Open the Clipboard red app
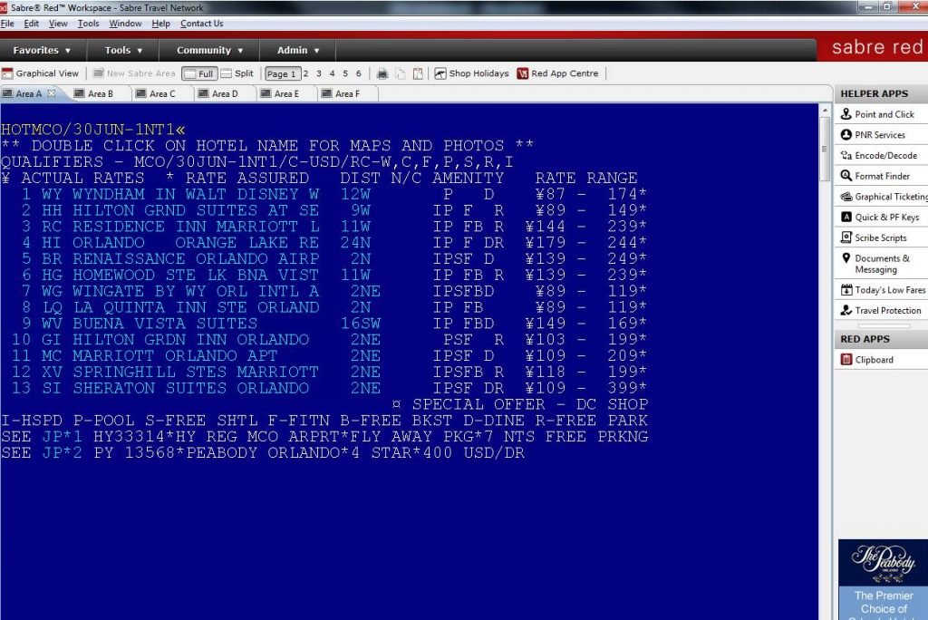This screenshot has height=620, width=928. [x=867, y=360]
